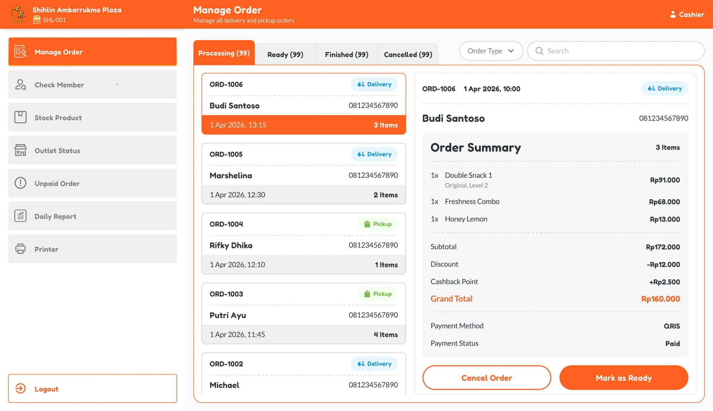The height and width of the screenshot is (411, 713).
Task: Click the Cashier profile icon
Action: point(673,14)
